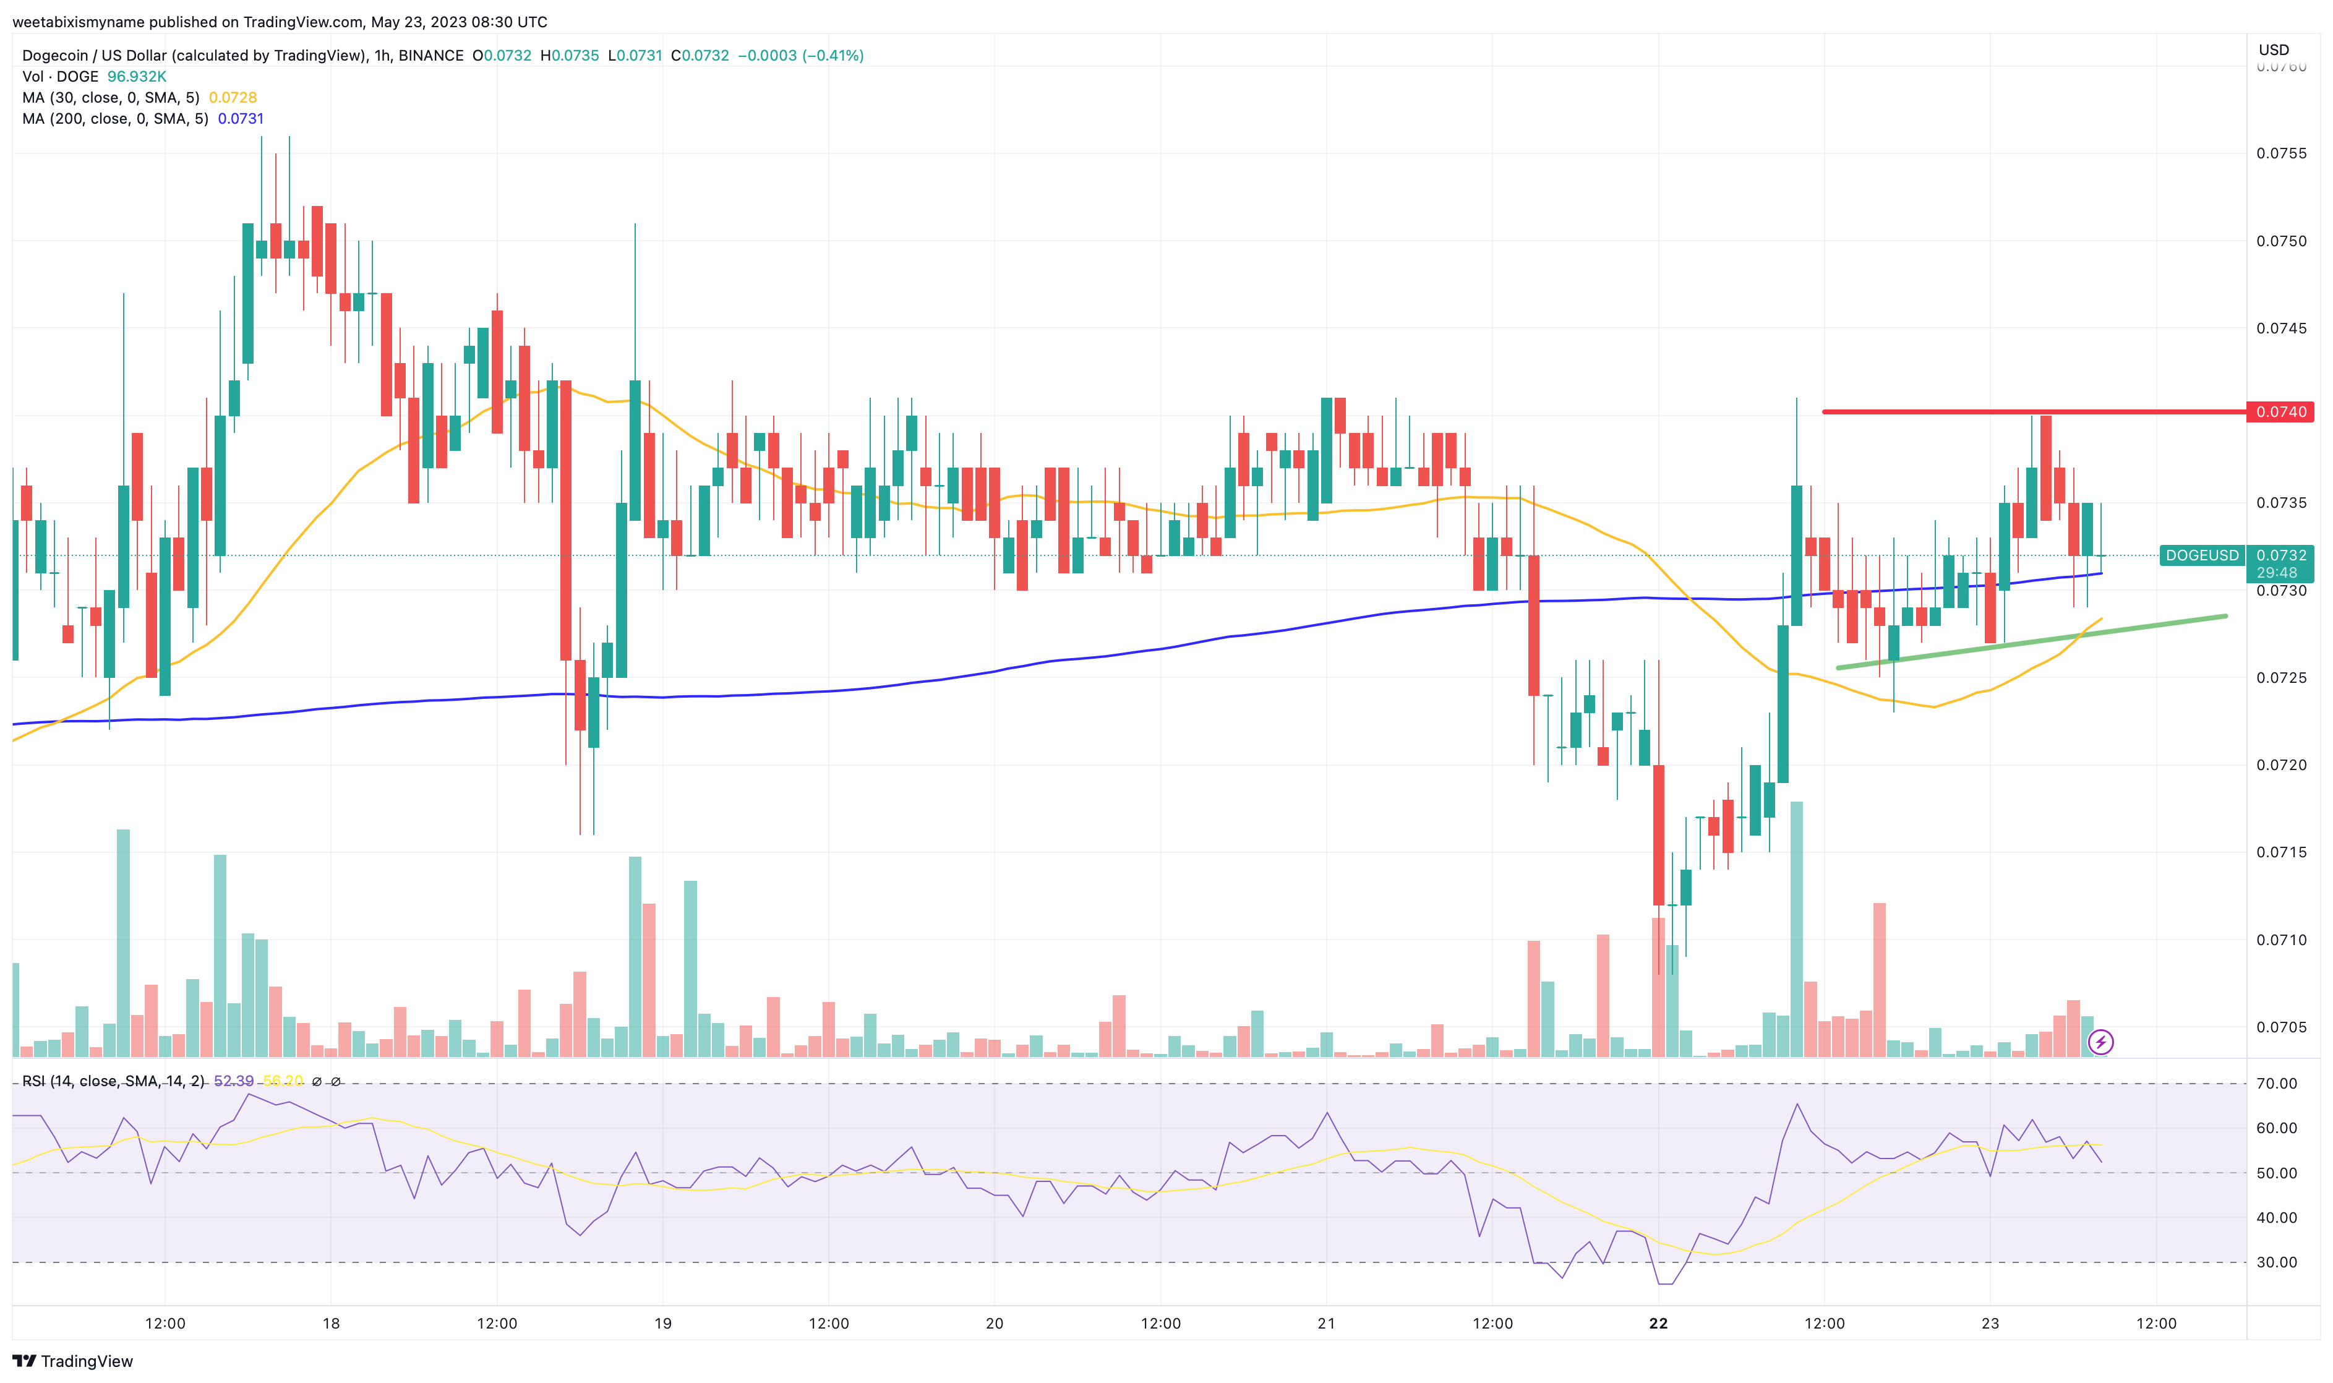Click the Vol · DOGE legend
Viewport: 2333px width, 1383px height.
[61, 77]
